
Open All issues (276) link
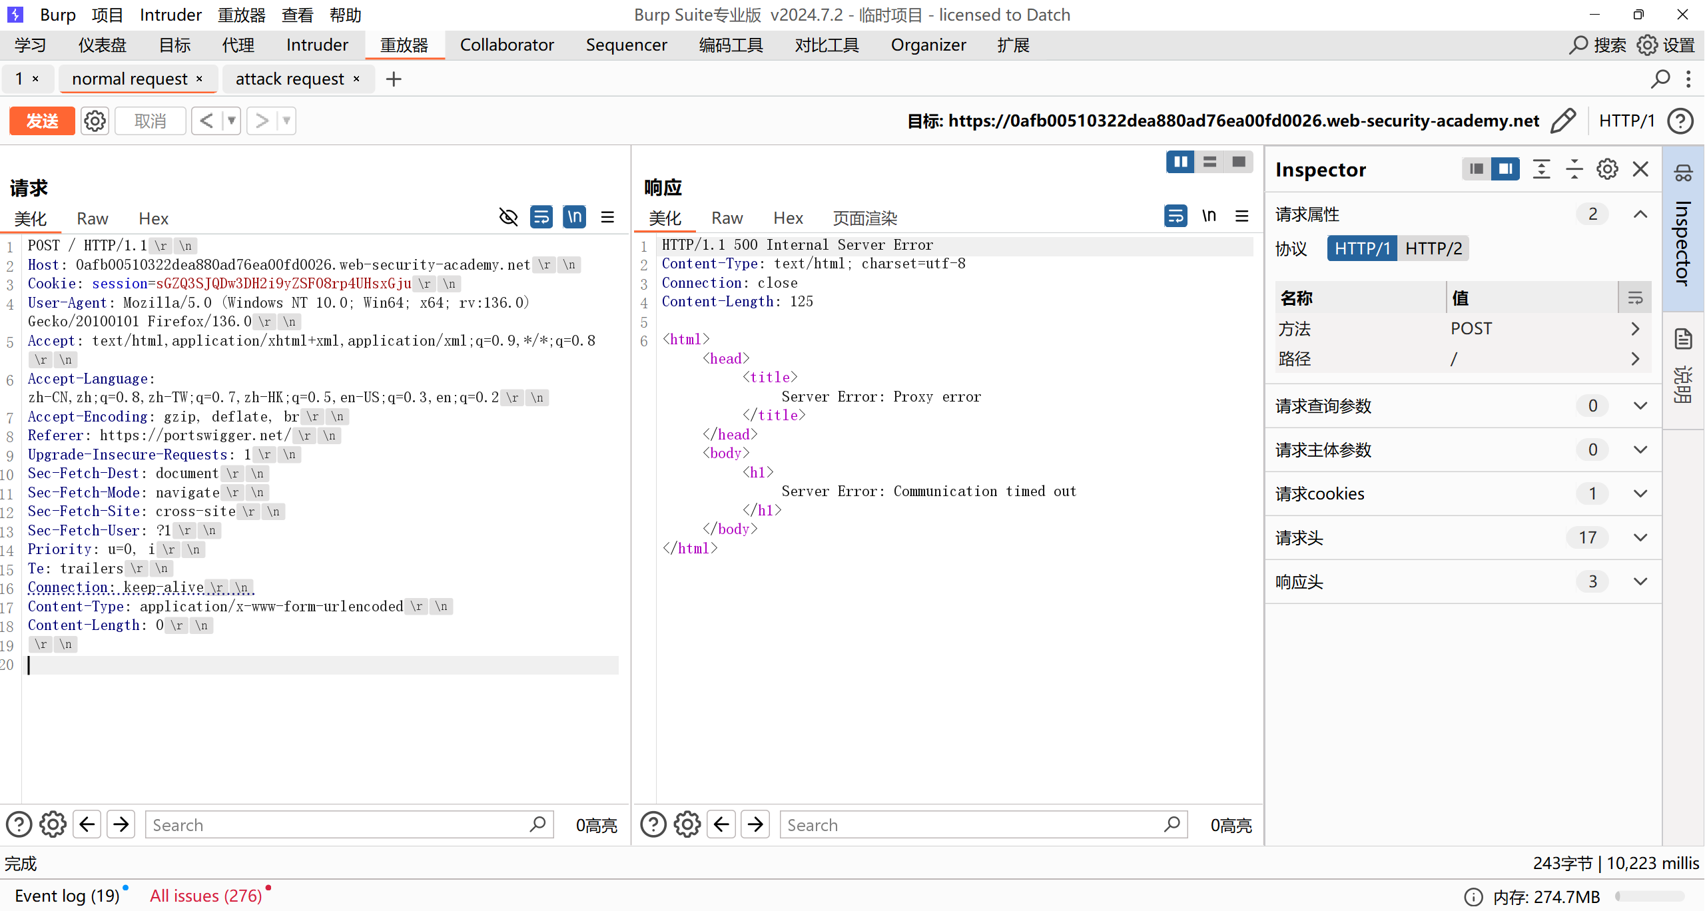tap(206, 896)
